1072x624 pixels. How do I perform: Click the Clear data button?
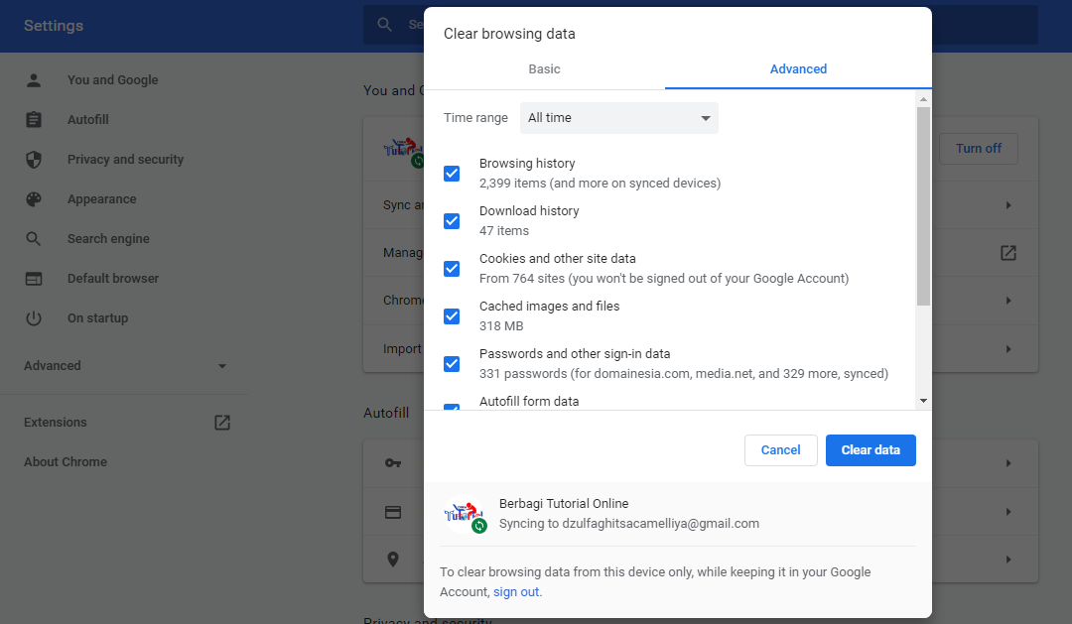click(x=871, y=450)
